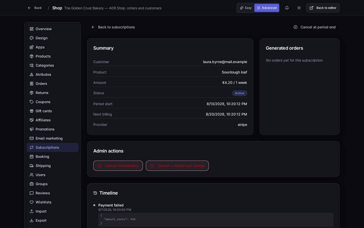Screen dimensions: 364x228
Task: Click the notifications bell icon
Action: (287, 8)
